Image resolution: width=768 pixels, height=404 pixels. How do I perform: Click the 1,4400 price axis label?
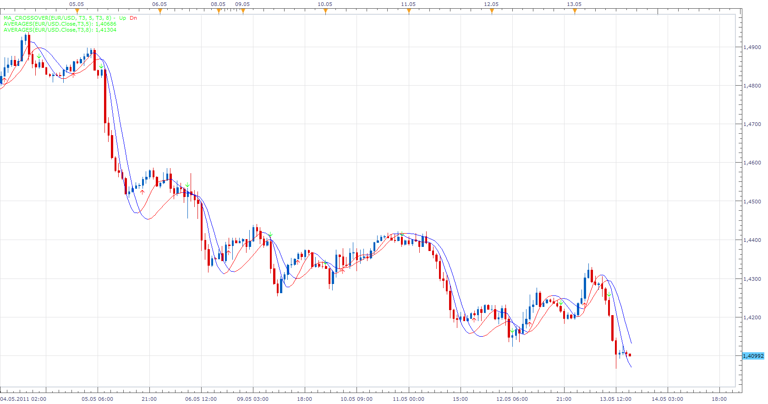[752, 240]
